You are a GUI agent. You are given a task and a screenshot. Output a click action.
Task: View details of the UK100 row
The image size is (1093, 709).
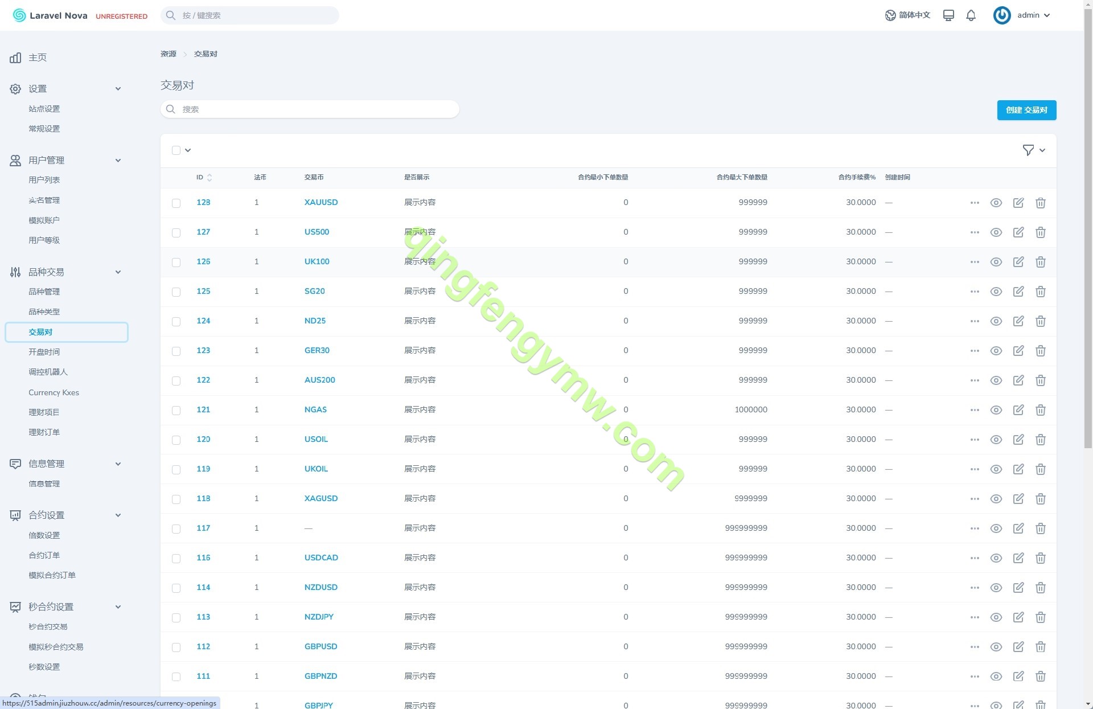(x=996, y=262)
